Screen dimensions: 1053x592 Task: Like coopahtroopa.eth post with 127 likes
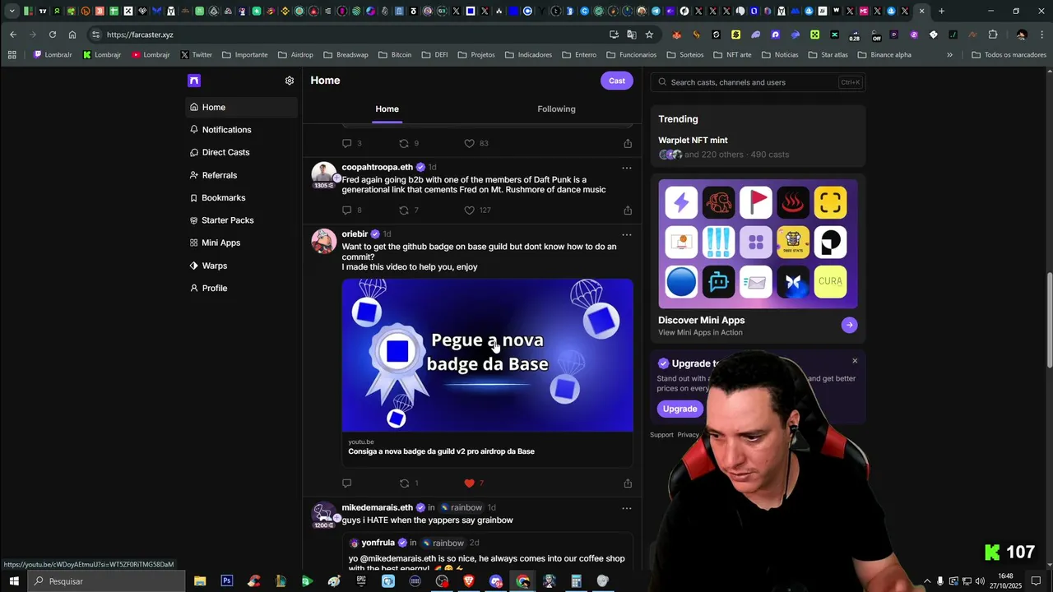coord(470,210)
